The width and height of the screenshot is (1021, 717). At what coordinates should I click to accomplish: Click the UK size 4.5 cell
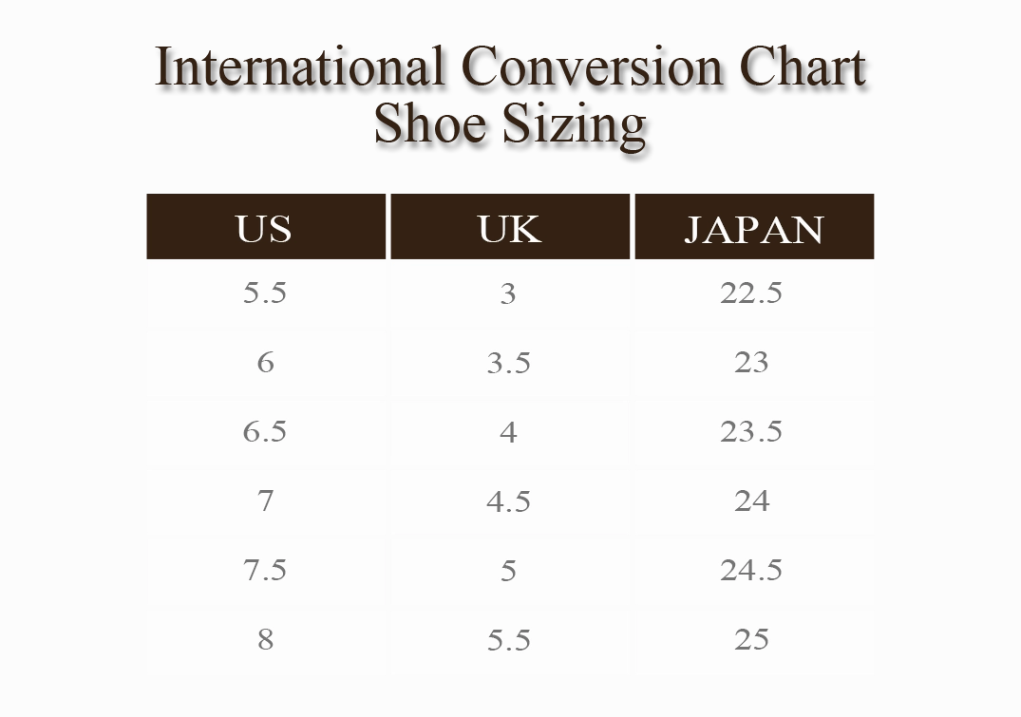(x=509, y=501)
